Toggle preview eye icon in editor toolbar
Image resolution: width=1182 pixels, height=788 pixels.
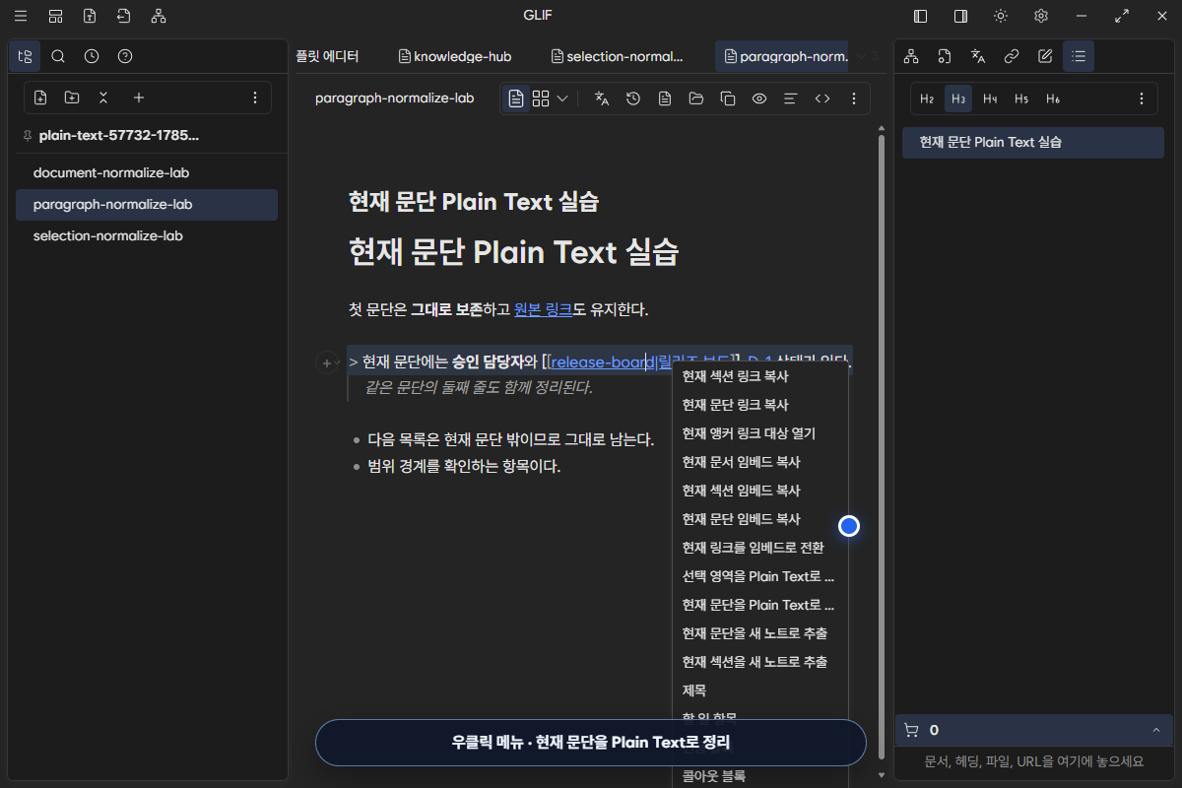[759, 98]
